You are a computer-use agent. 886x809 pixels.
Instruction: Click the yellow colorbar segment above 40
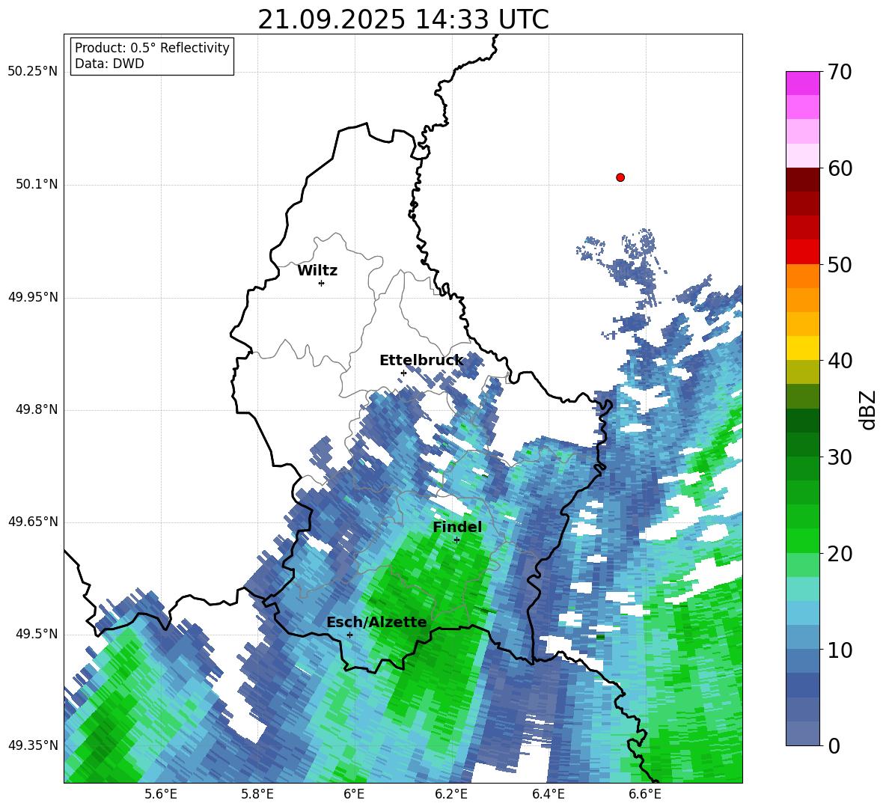click(802, 348)
